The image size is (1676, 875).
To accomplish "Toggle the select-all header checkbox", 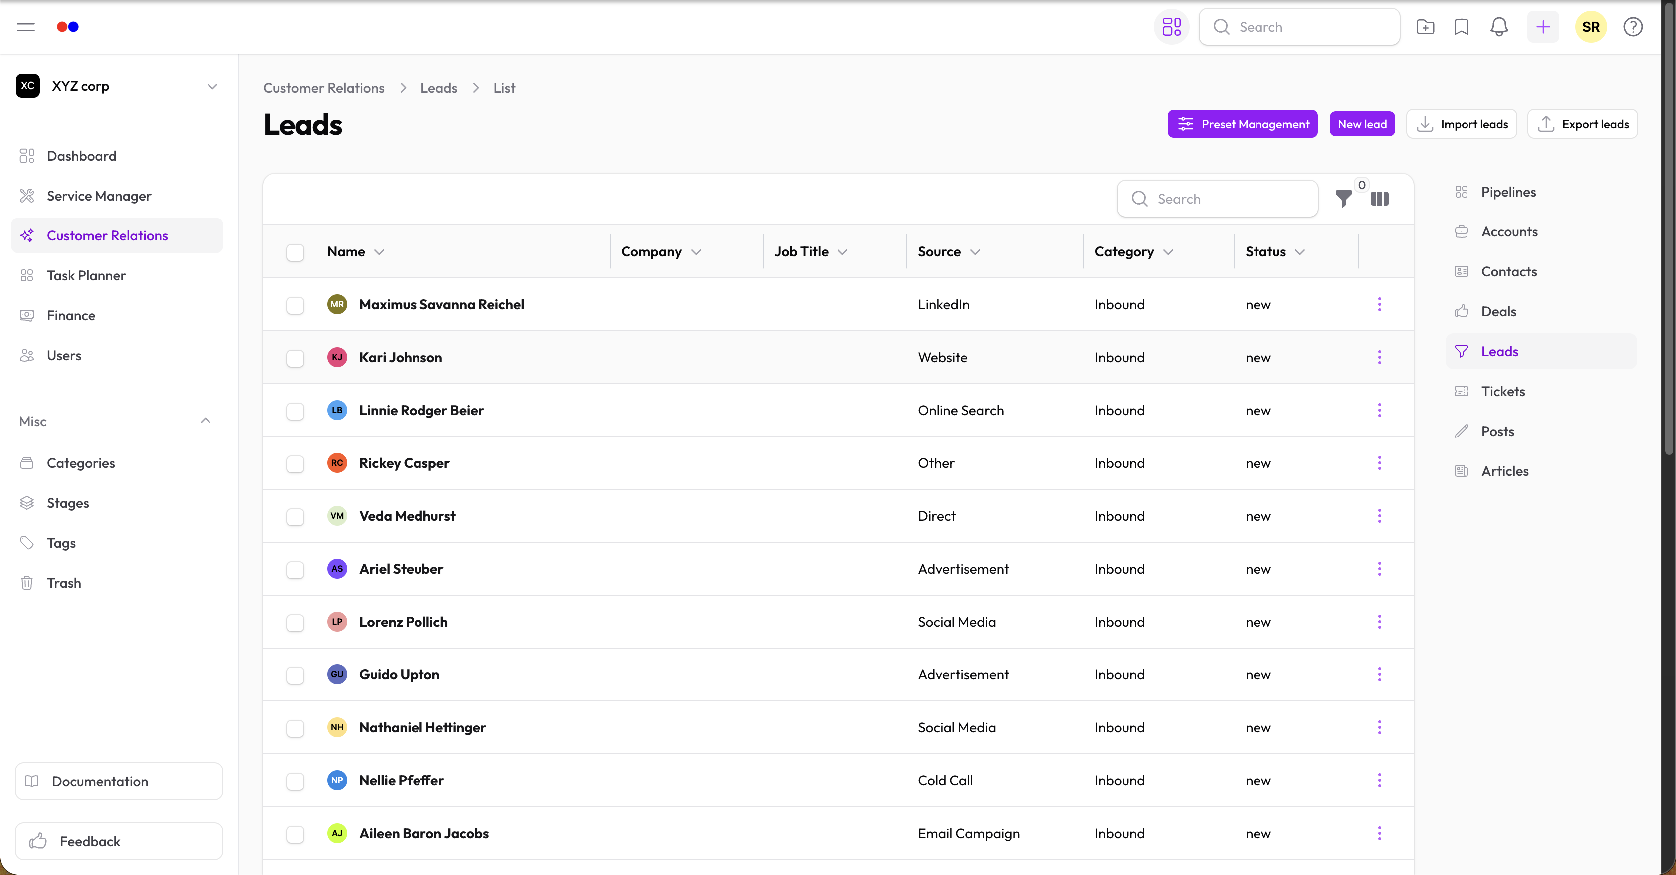I will (295, 252).
